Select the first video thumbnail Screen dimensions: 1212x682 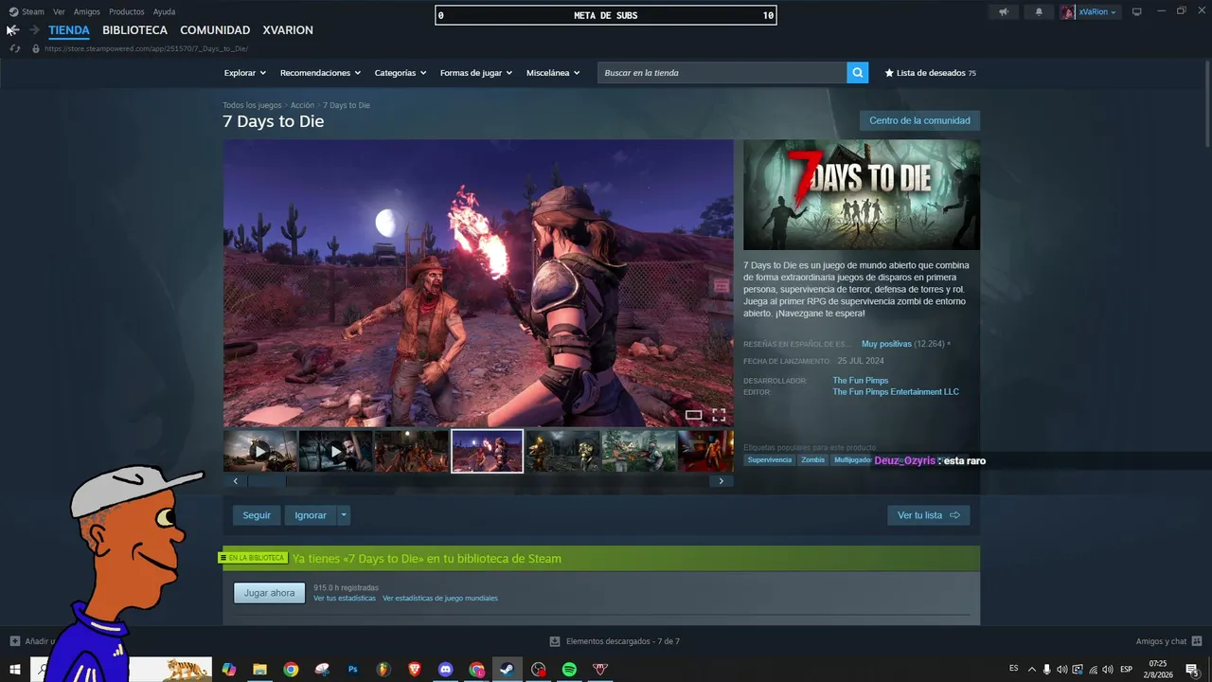click(260, 451)
